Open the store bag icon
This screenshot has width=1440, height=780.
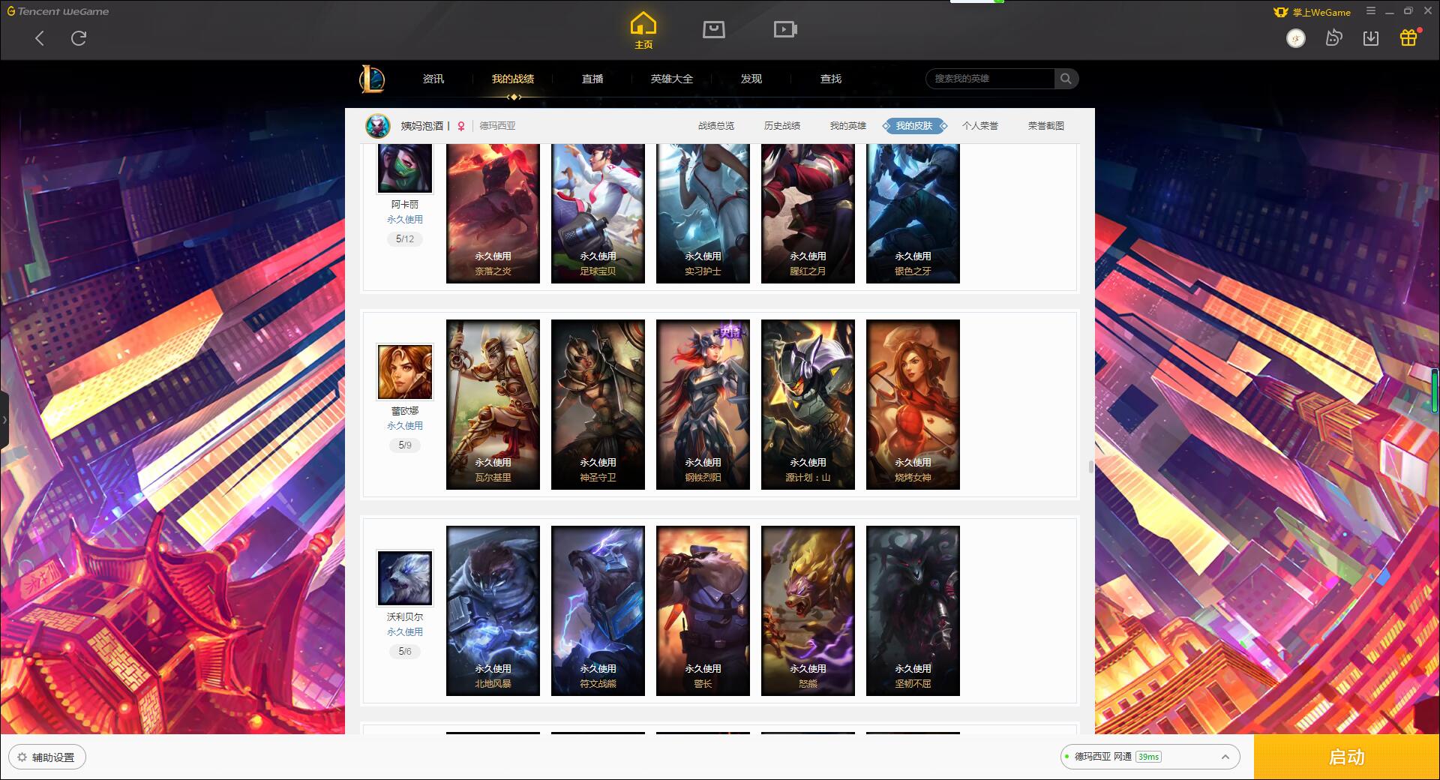pos(713,29)
